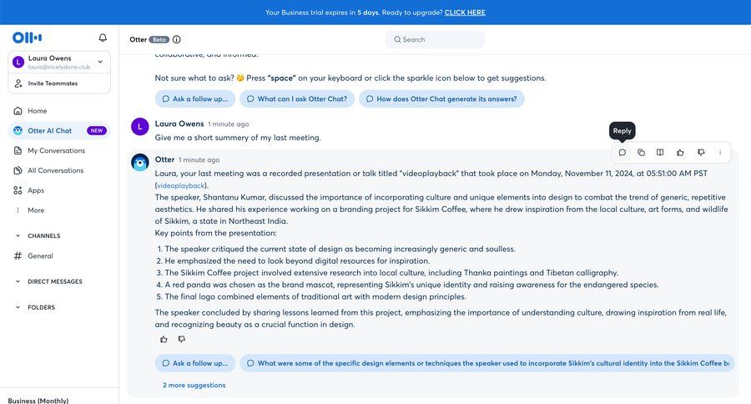Click thumbs up below the Otter summary
This screenshot has height=404, width=751.
(164, 339)
